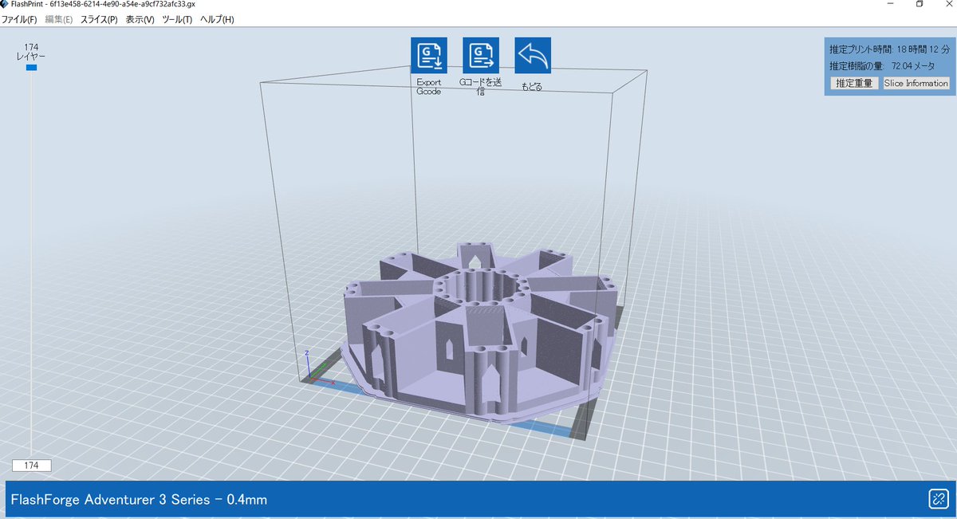Screen dimensions: 957x519
Task: Click the layer number input showing 174
Action: click(x=30, y=465)
